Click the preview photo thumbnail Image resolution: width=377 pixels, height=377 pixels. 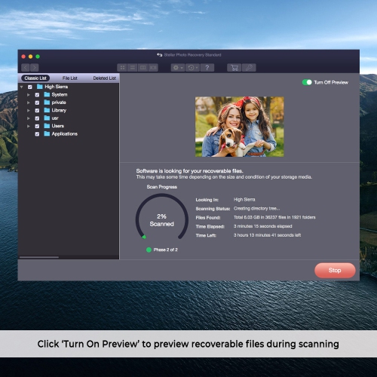click(240, 127)
